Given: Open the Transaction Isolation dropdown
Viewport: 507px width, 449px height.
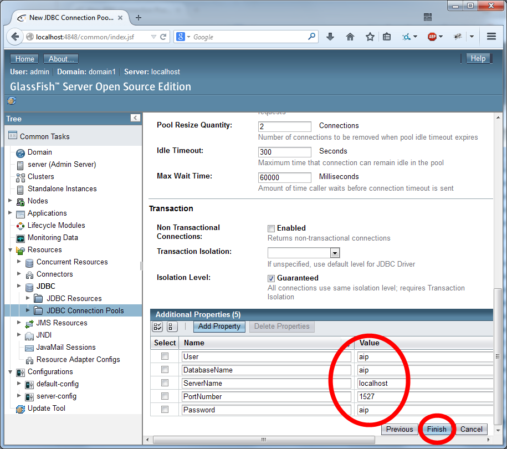Looking at the screenshot, I should click(335, 252).
